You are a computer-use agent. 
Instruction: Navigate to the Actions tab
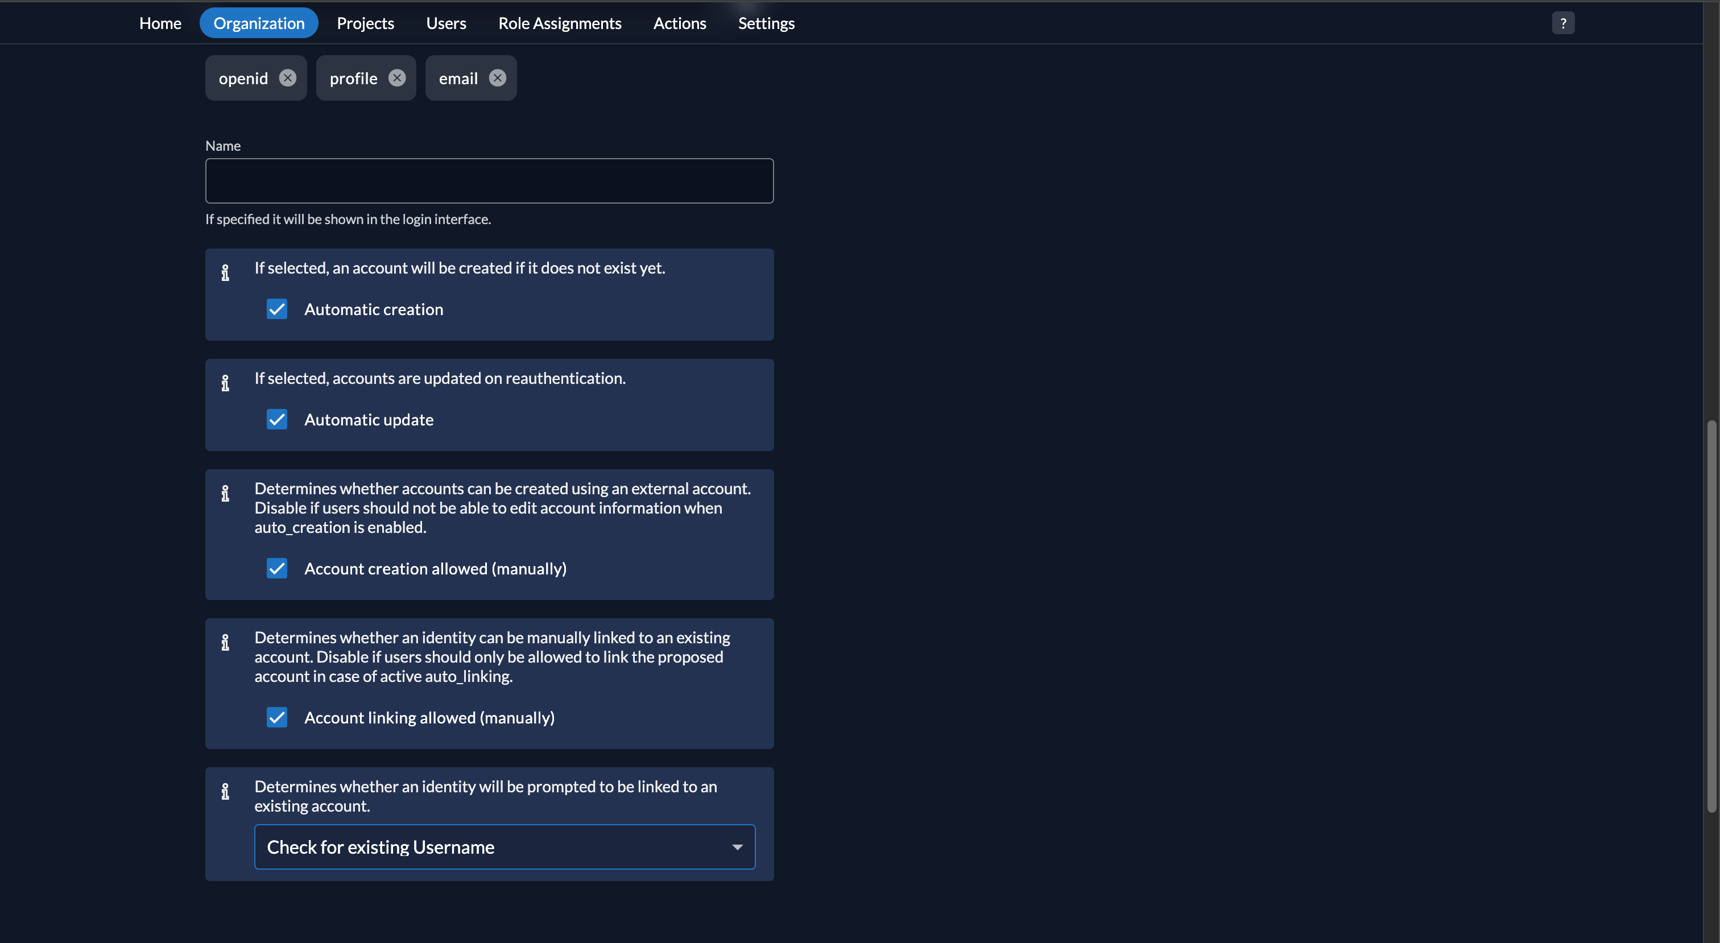tap(680, 23)
